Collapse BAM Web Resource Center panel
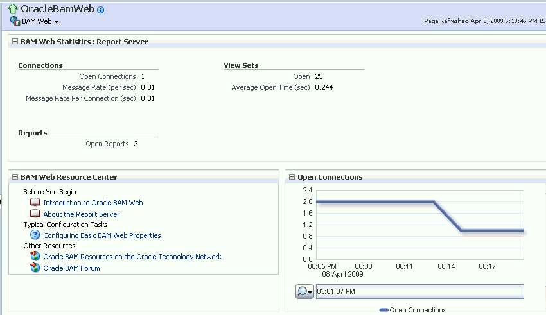 point(15,176)
